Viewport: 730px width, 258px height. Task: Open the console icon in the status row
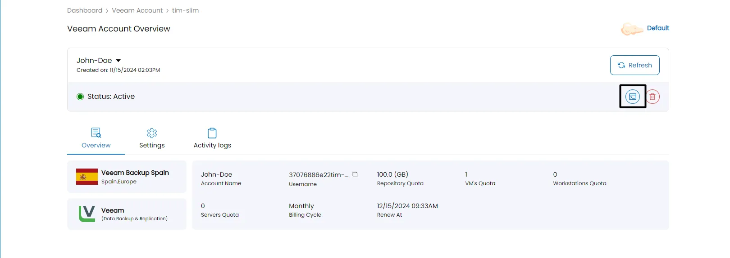[x=633, y=97]
